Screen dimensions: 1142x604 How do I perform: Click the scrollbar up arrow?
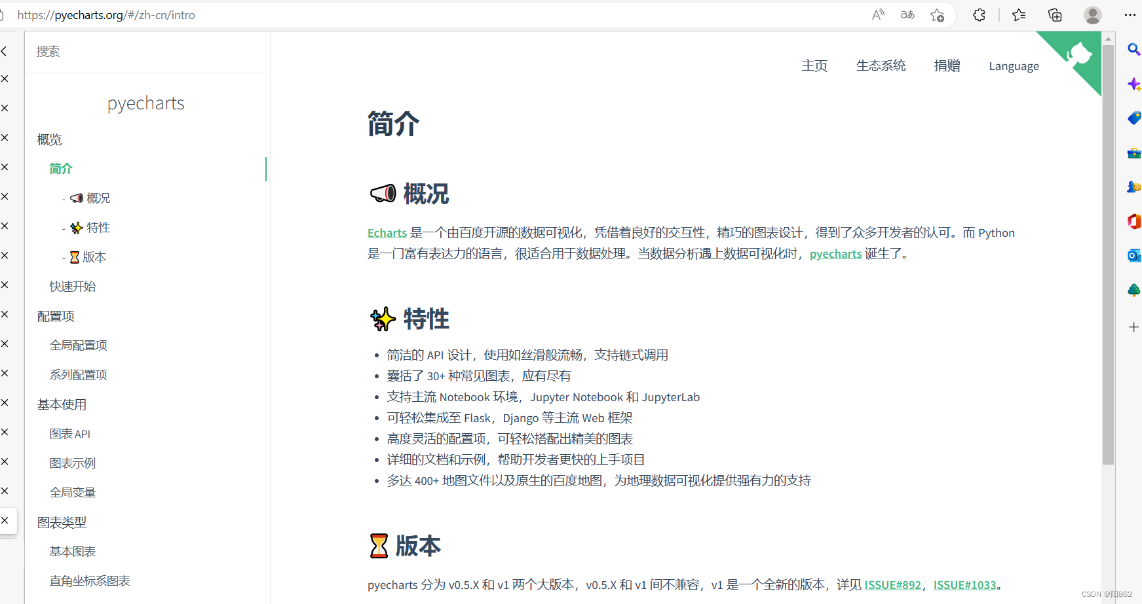click(1109, 39)
